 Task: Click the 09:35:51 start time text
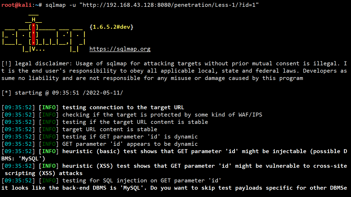[x=65, y=93]
